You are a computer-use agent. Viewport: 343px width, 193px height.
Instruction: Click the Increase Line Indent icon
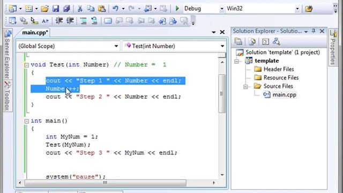[x=70, y=21]
